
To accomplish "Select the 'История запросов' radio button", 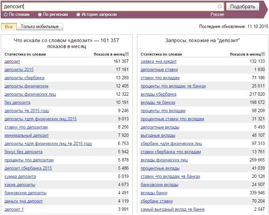I will point(78,15).
